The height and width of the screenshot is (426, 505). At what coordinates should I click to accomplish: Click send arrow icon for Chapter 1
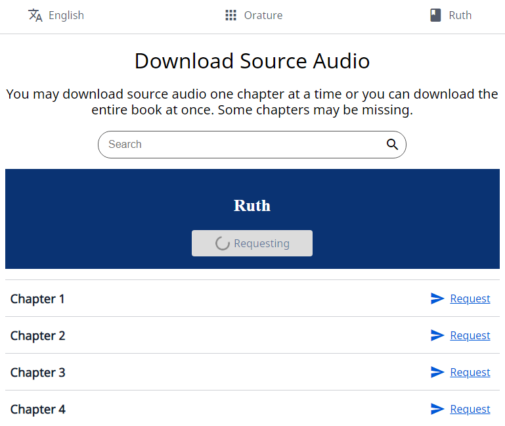[x=437, y=298]
